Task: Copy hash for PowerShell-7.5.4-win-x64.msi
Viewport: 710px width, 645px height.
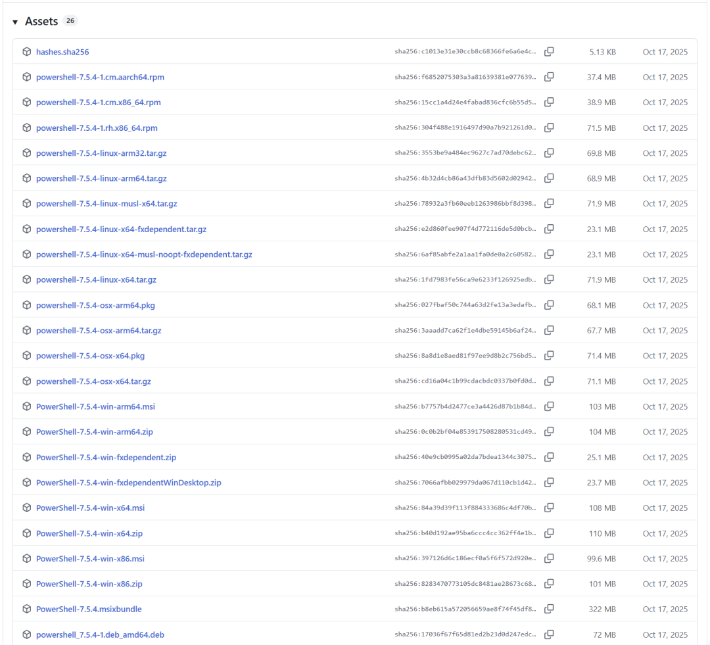Action: pyautogui.click(x=549, y=508)
